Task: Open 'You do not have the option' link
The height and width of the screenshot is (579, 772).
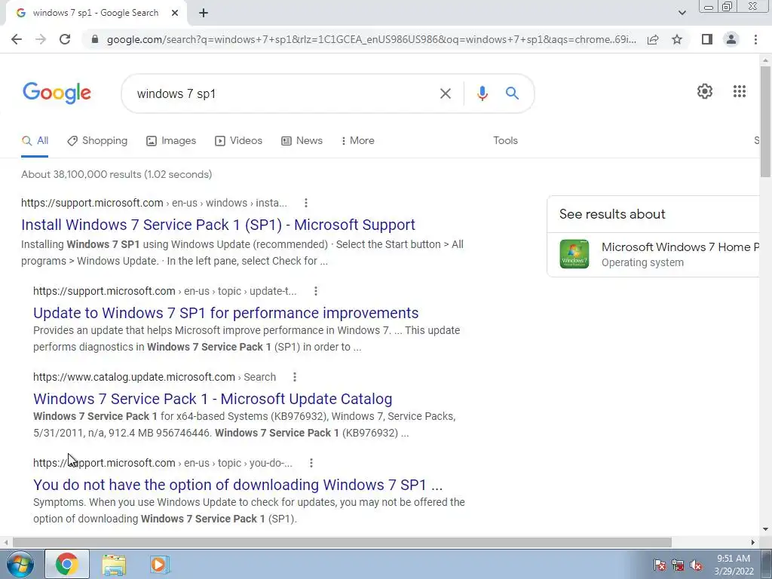Action: pyautogui.click(x=237, y=485)
